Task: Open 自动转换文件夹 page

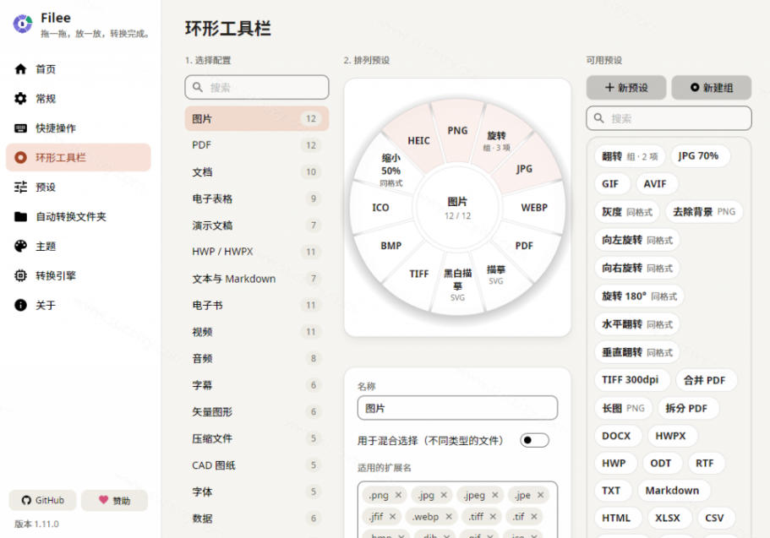Action: [x=79, y=216]
